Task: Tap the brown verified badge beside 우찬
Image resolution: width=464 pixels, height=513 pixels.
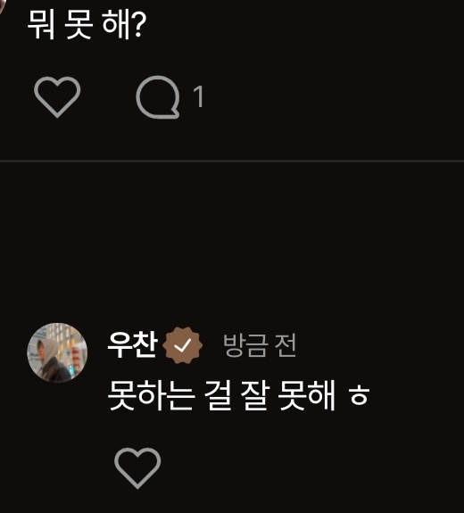Action: pyautogui.click(x=183, y=345)
